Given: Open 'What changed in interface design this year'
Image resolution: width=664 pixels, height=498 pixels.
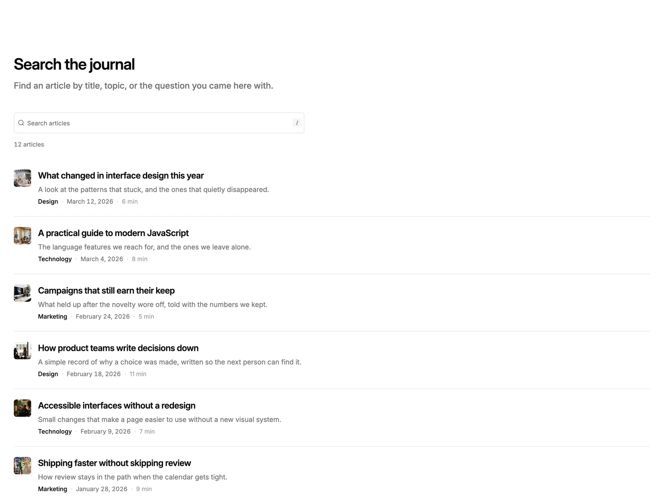Looking at the screenshot, I should click(x=121, y=175).
